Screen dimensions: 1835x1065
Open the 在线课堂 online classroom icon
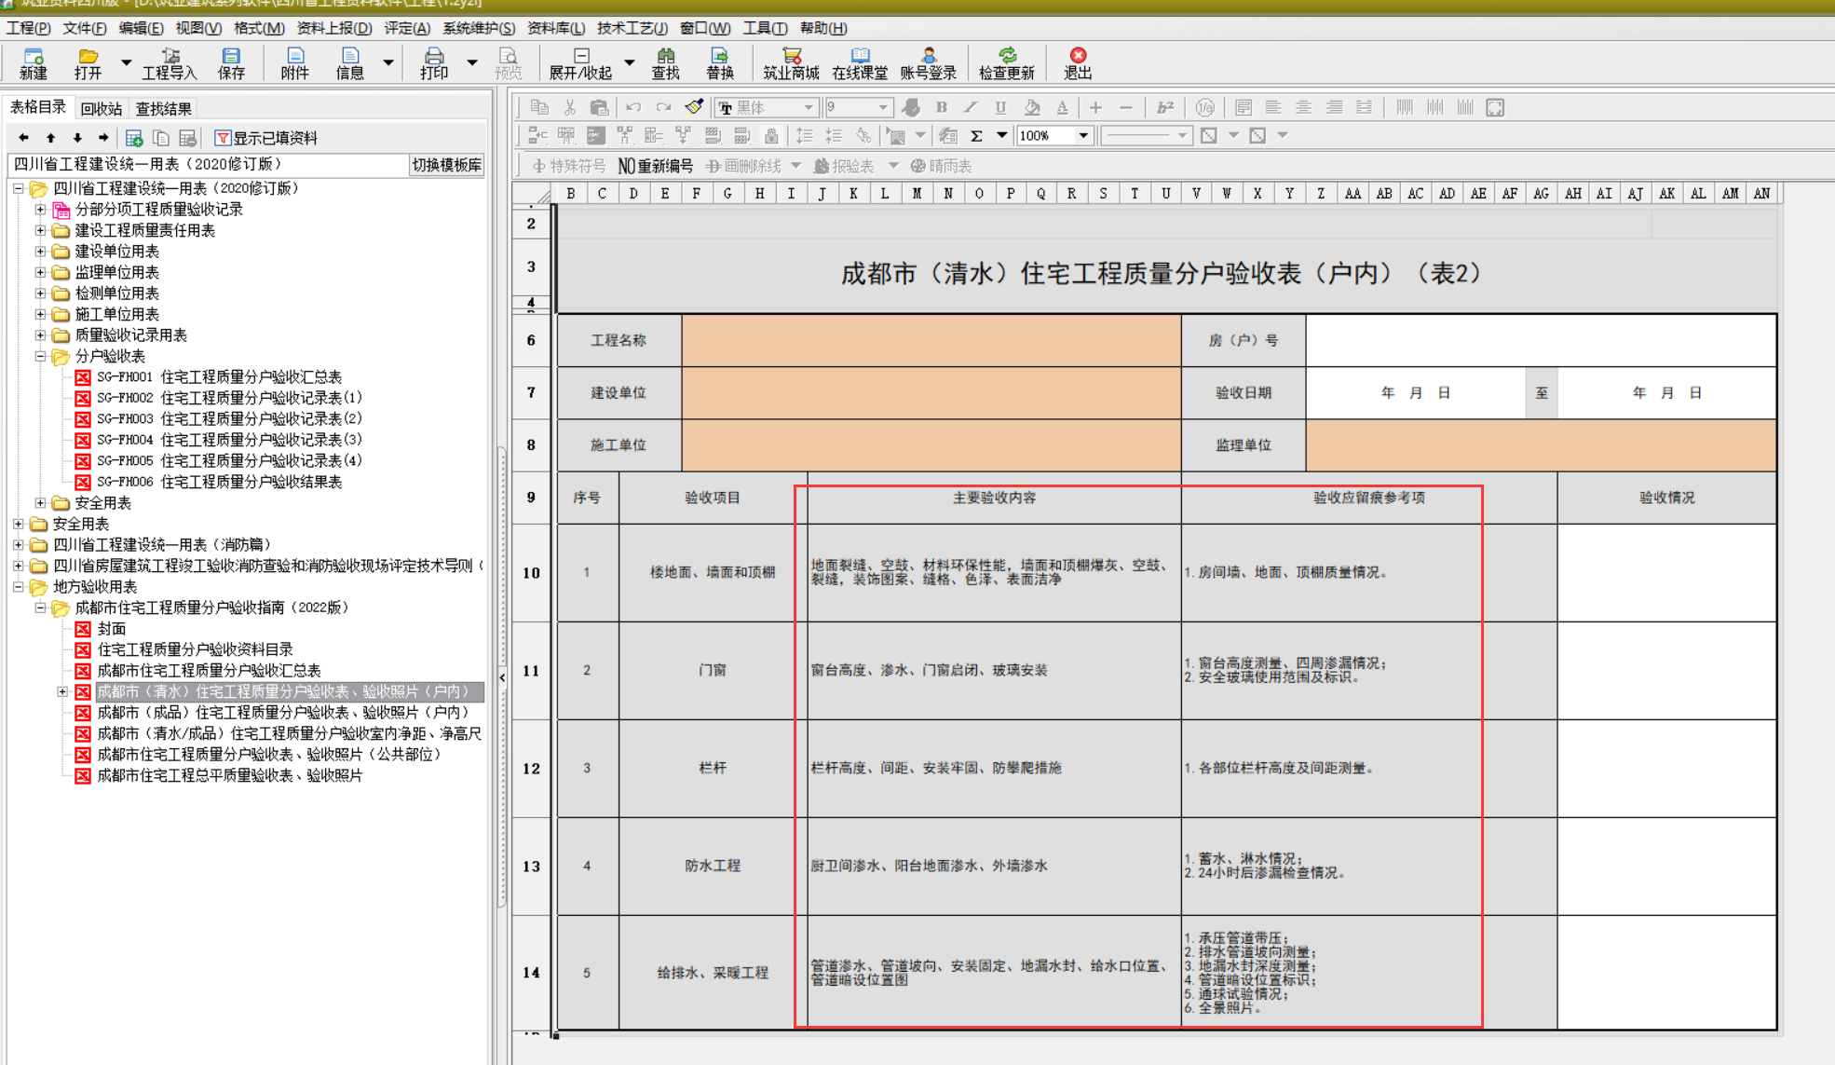860,63
